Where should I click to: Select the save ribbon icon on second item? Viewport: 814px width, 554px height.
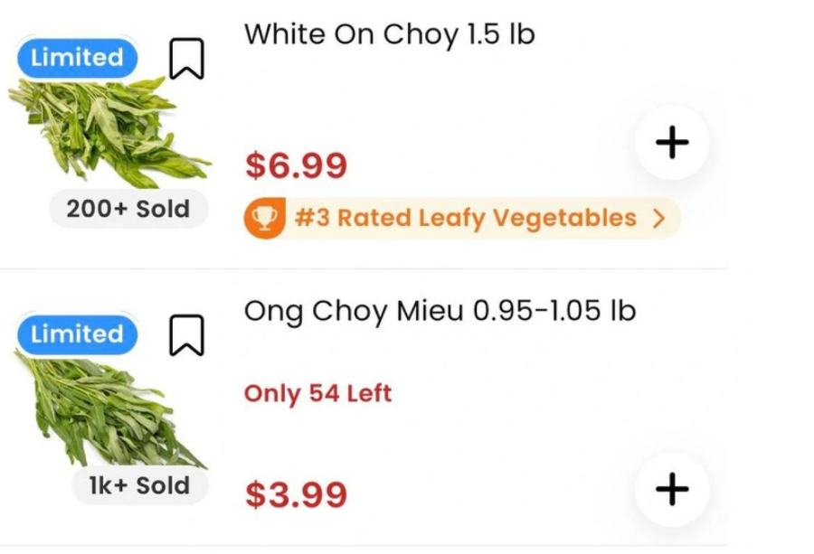[186, 336]
